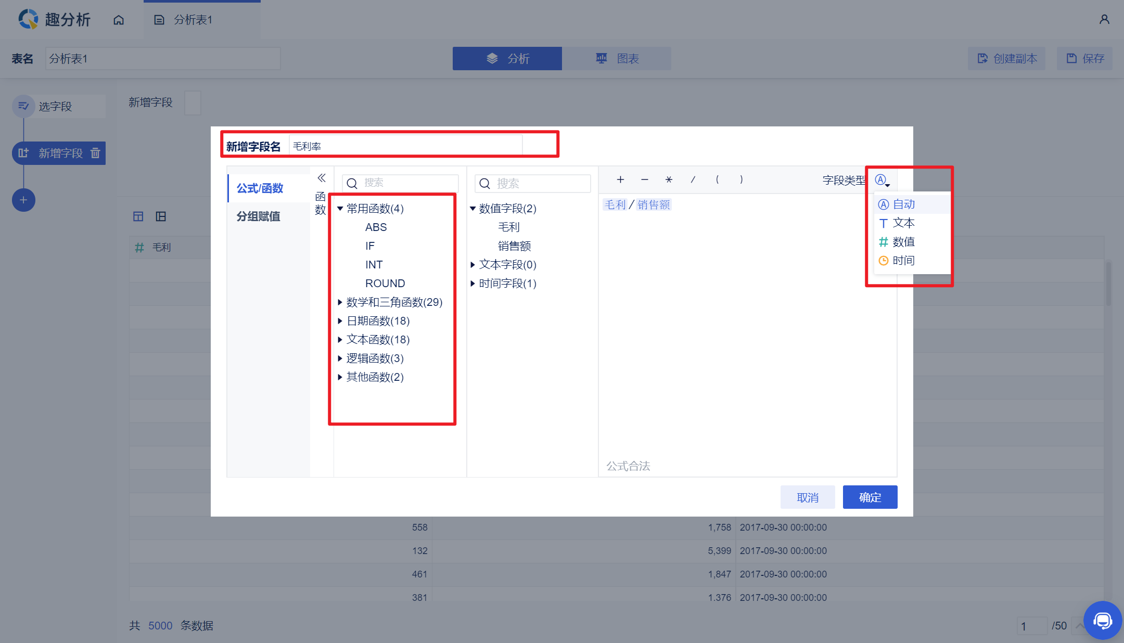Insert the division slash operator
This screenshot has height=643, width=1124.
pos(693,179)
